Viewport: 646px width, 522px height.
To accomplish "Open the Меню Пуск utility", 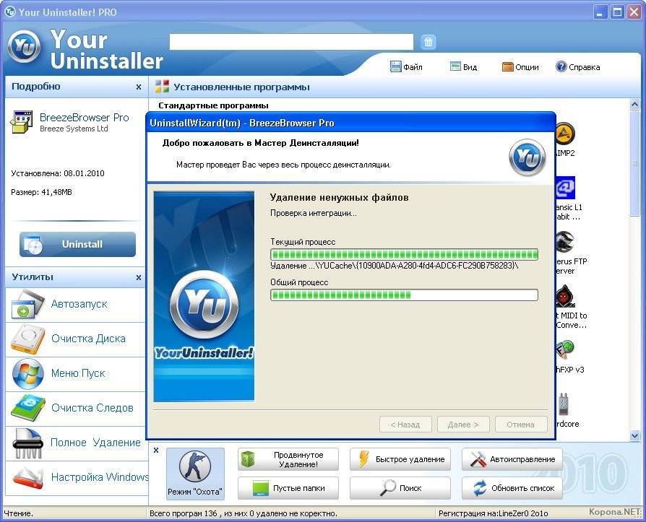I will pos(76,374).
